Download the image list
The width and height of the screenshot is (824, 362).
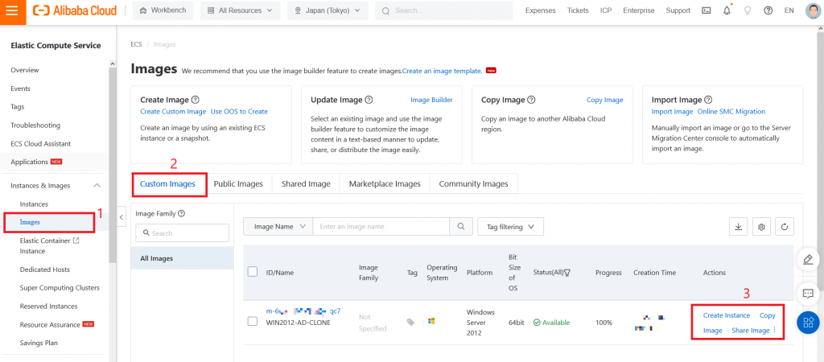[738, 227]
